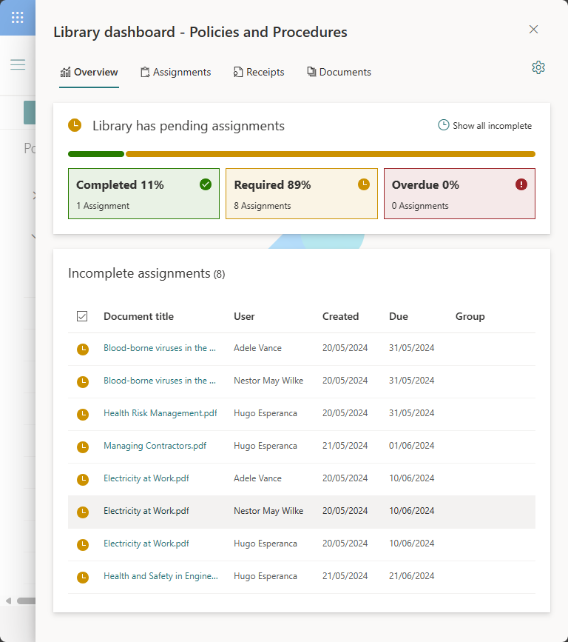The width and height of the screenshot is (568, 642).
Task: Click status clock icon in Nestor Electricity row
Action: (83, 512)
